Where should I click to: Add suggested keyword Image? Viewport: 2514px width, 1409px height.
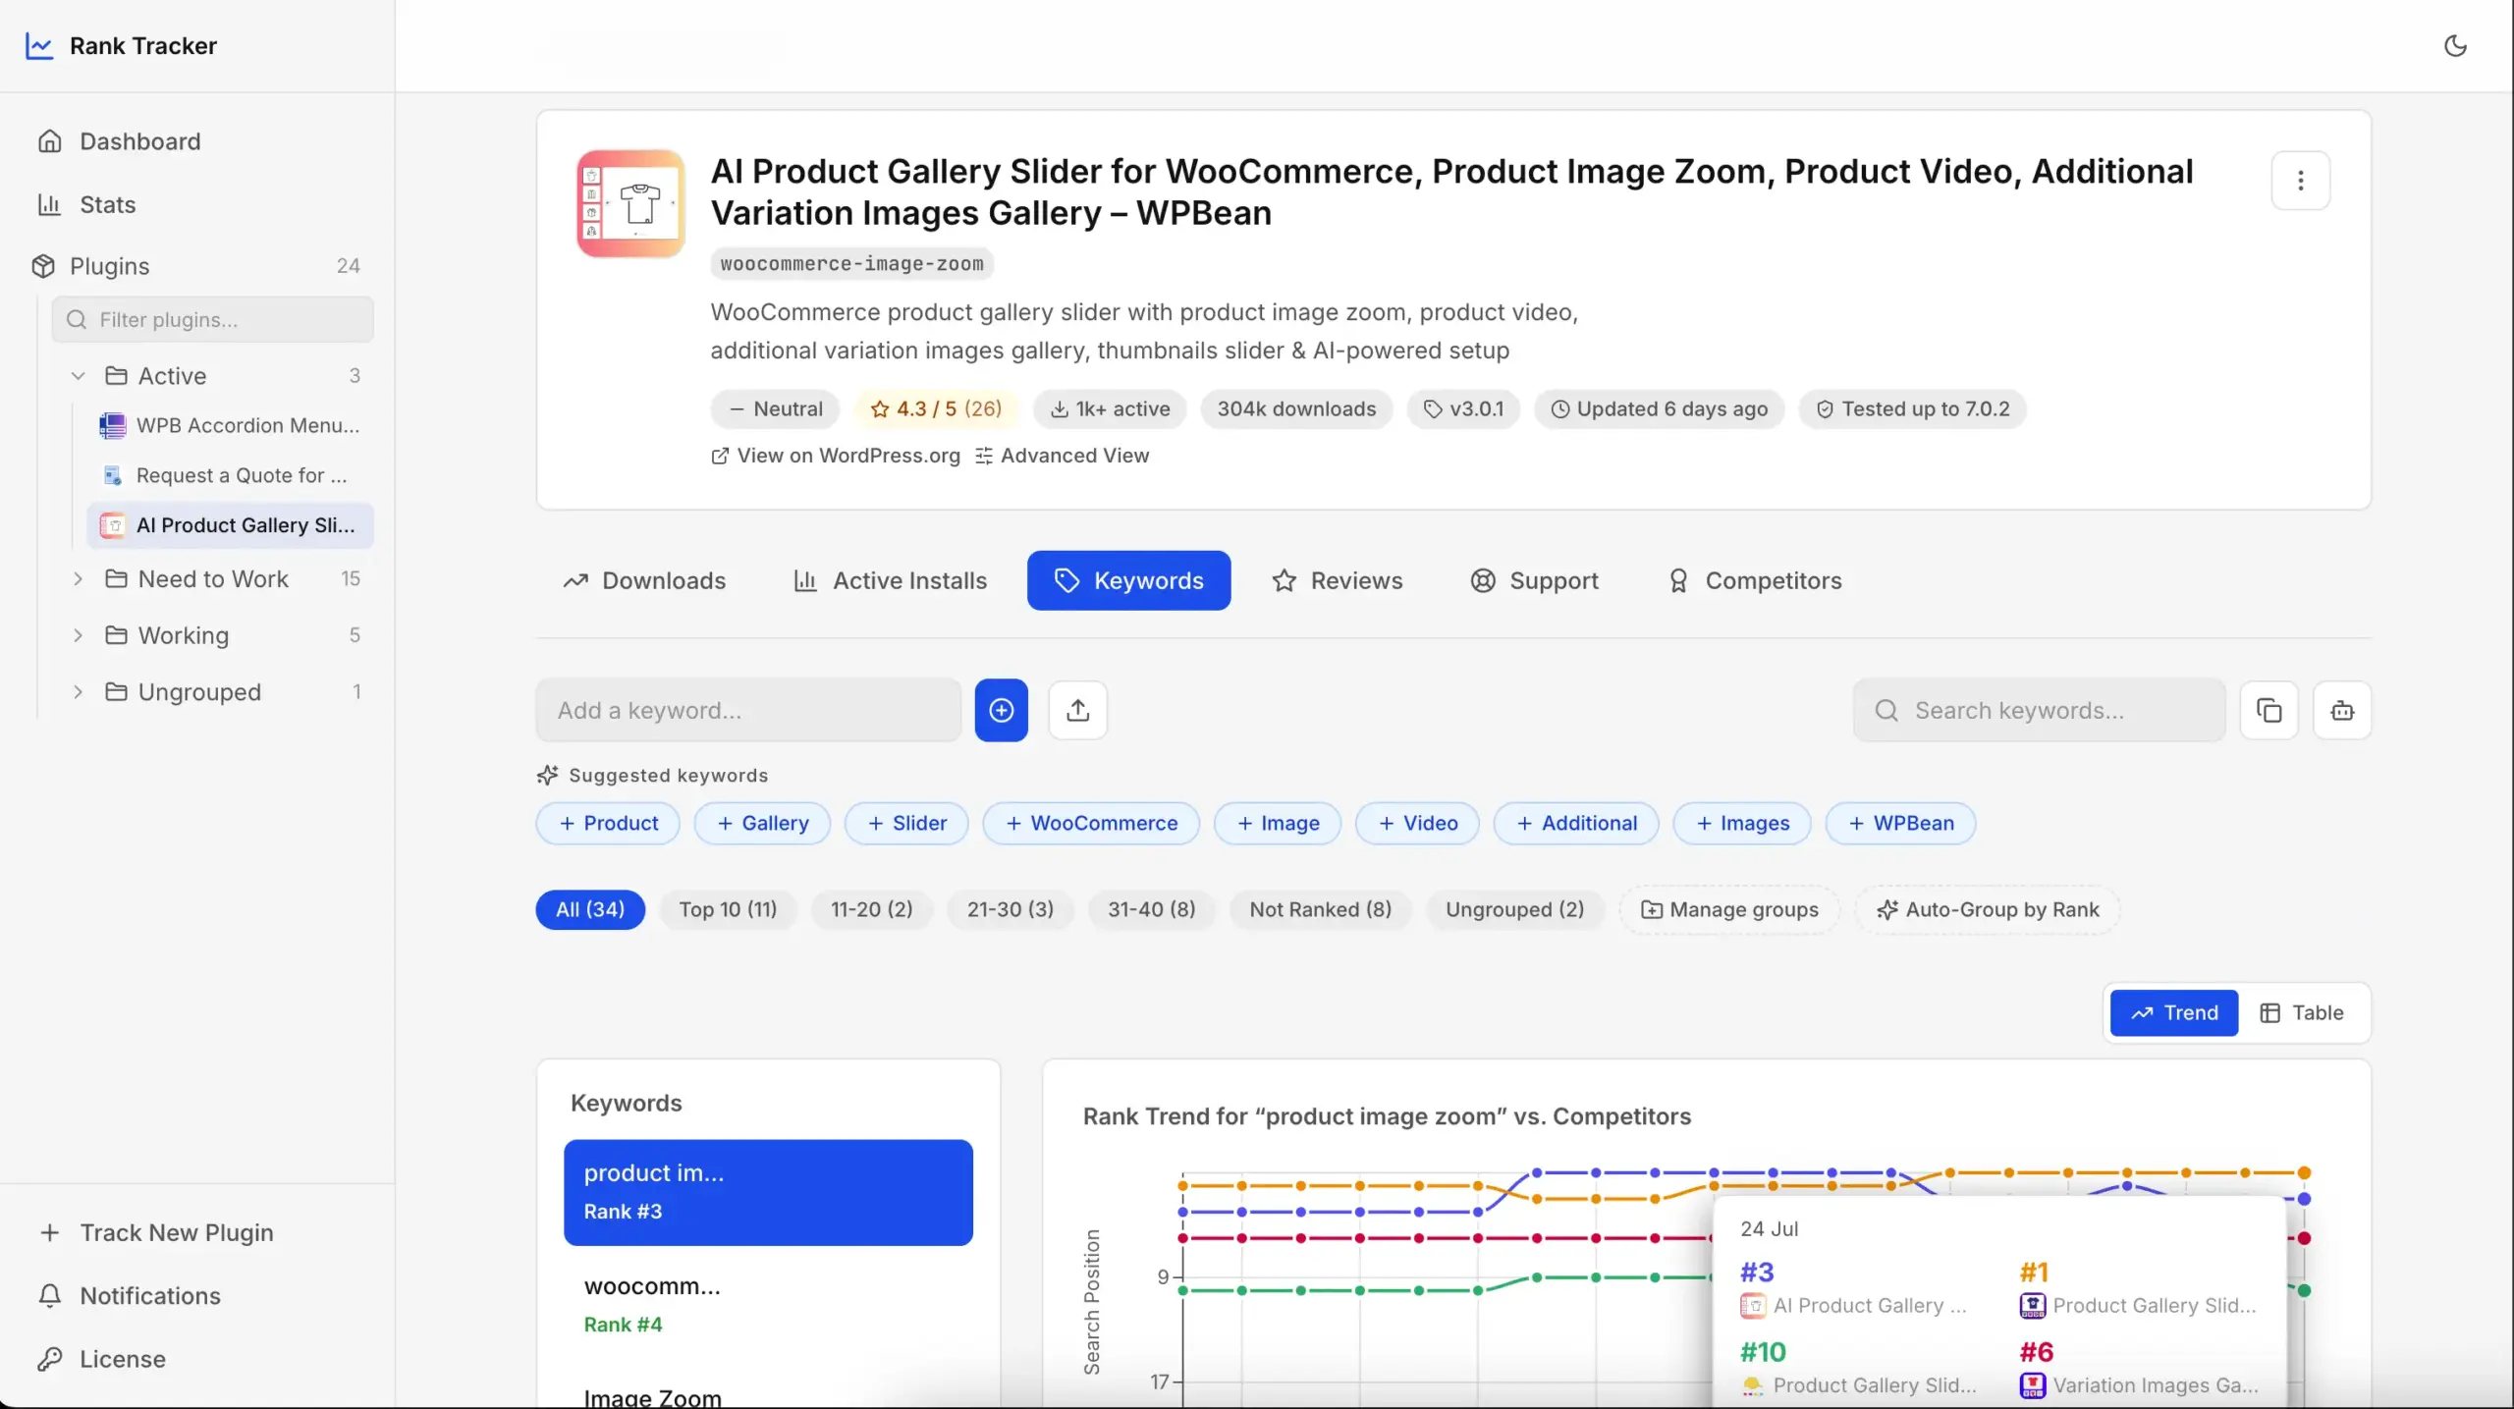pyautogui.click(x=1278, y=823)
